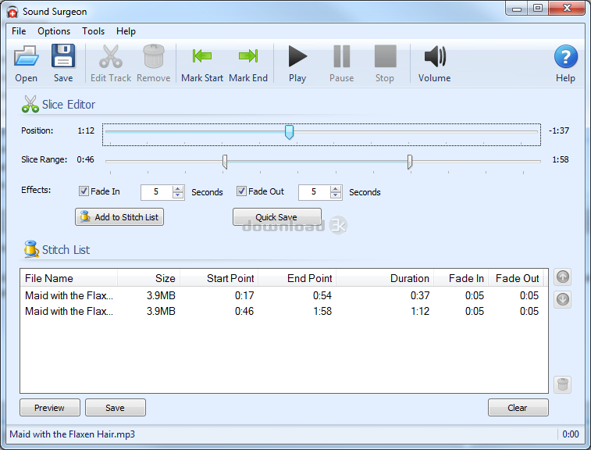Click Add to Stitch List button
This screenshot has height=450, width=591.
(119, 217)
